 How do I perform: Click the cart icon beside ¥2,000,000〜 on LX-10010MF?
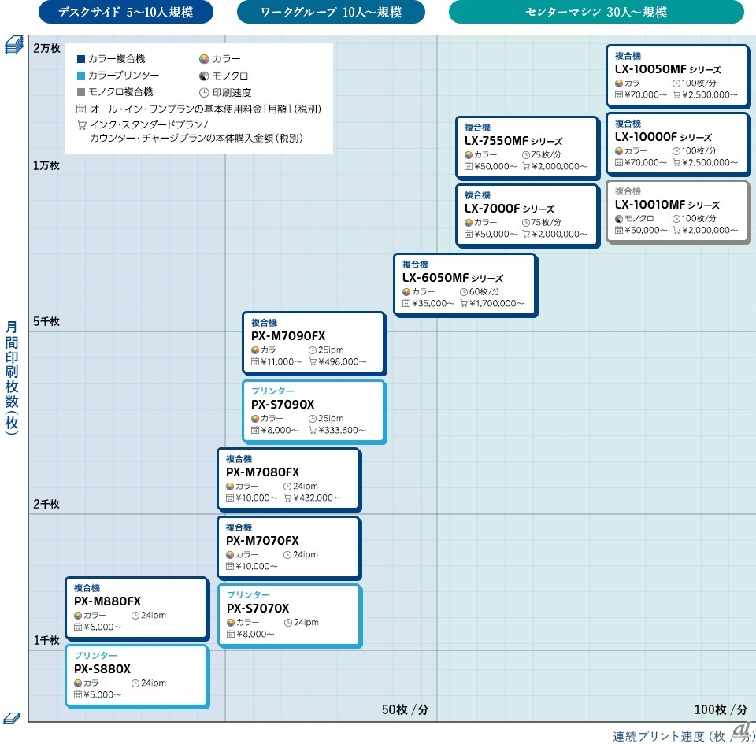click(x=676, y=231)
